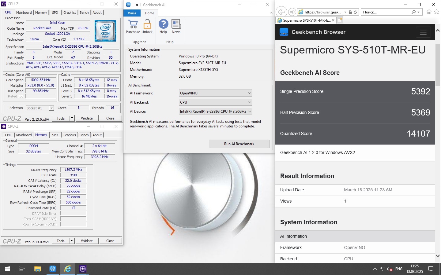Click the search magnifier icon in browser
441x275 pixels.
[x=414, y=12]
